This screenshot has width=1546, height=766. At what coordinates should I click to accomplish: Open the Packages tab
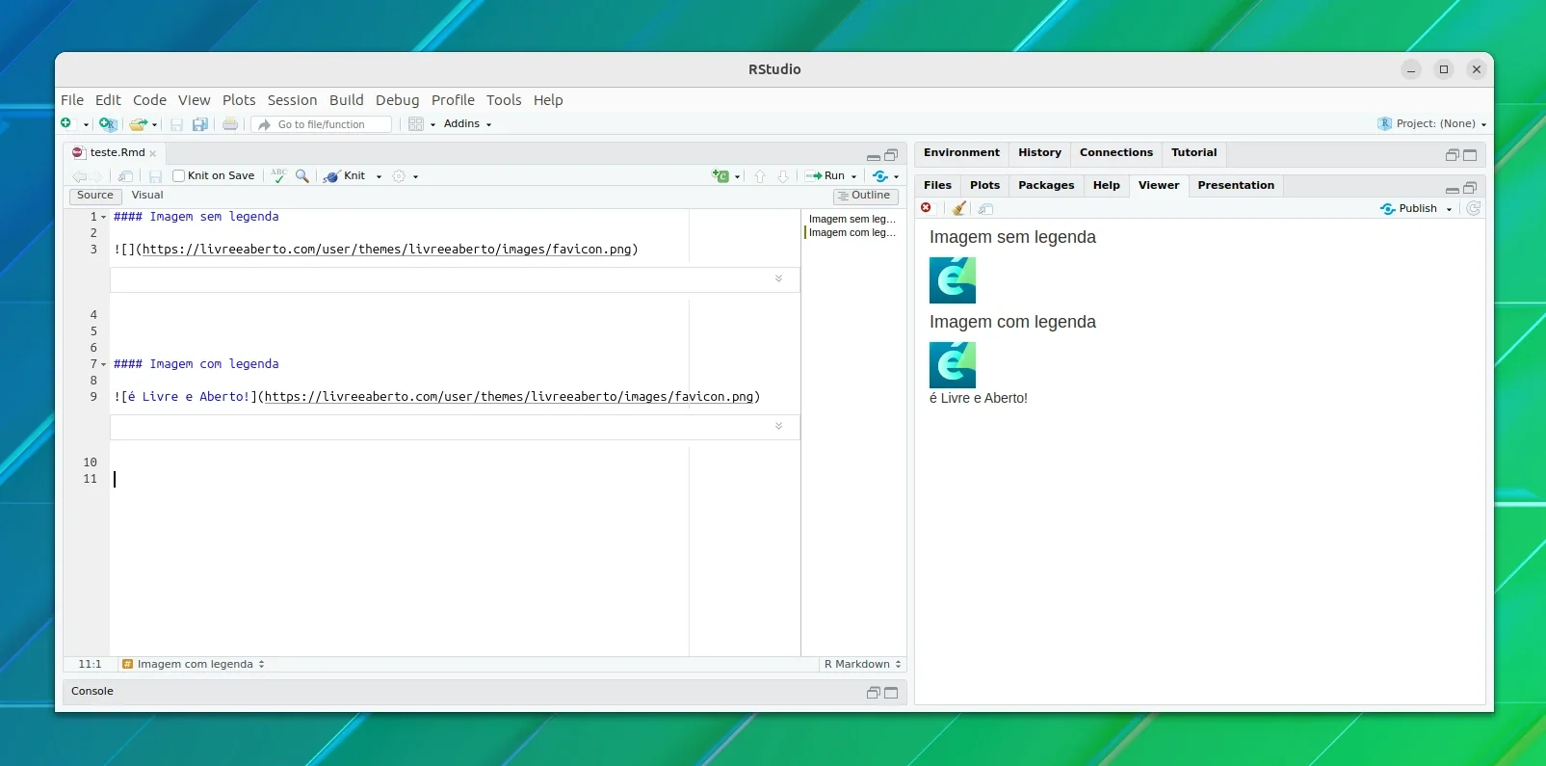1046,186
